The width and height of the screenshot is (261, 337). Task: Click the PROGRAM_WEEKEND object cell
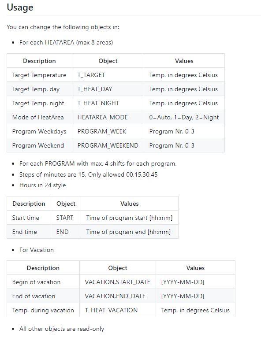coord(108,145)
